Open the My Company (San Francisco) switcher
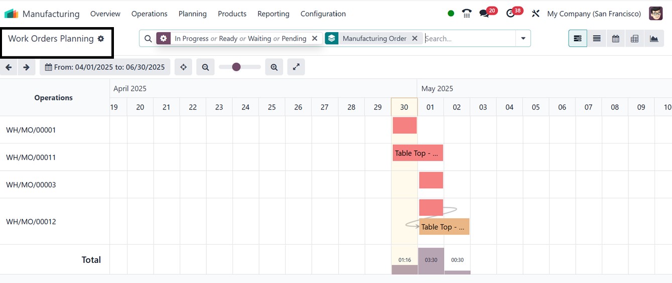The height and width of the screenshot is (283, 672). tap(594, 14)
